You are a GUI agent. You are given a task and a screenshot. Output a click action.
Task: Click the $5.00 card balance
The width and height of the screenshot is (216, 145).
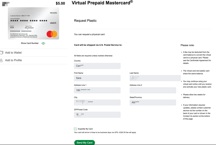pos(60,3)
